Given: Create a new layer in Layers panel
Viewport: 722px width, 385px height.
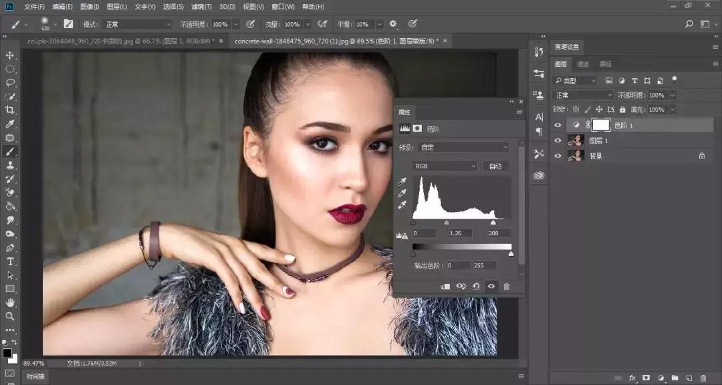Looking at the screenshot, I should click(x=689, y=378).
